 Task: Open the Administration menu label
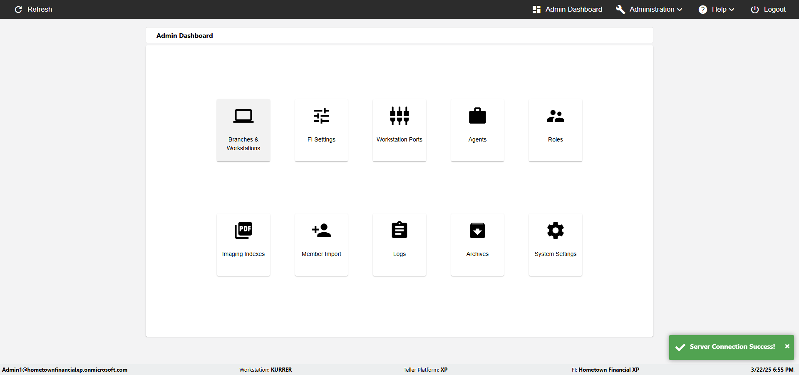652,9
